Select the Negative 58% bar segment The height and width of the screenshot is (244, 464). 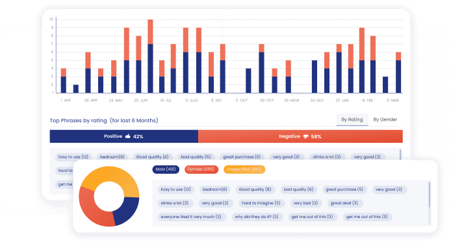(x=300, y=136)
